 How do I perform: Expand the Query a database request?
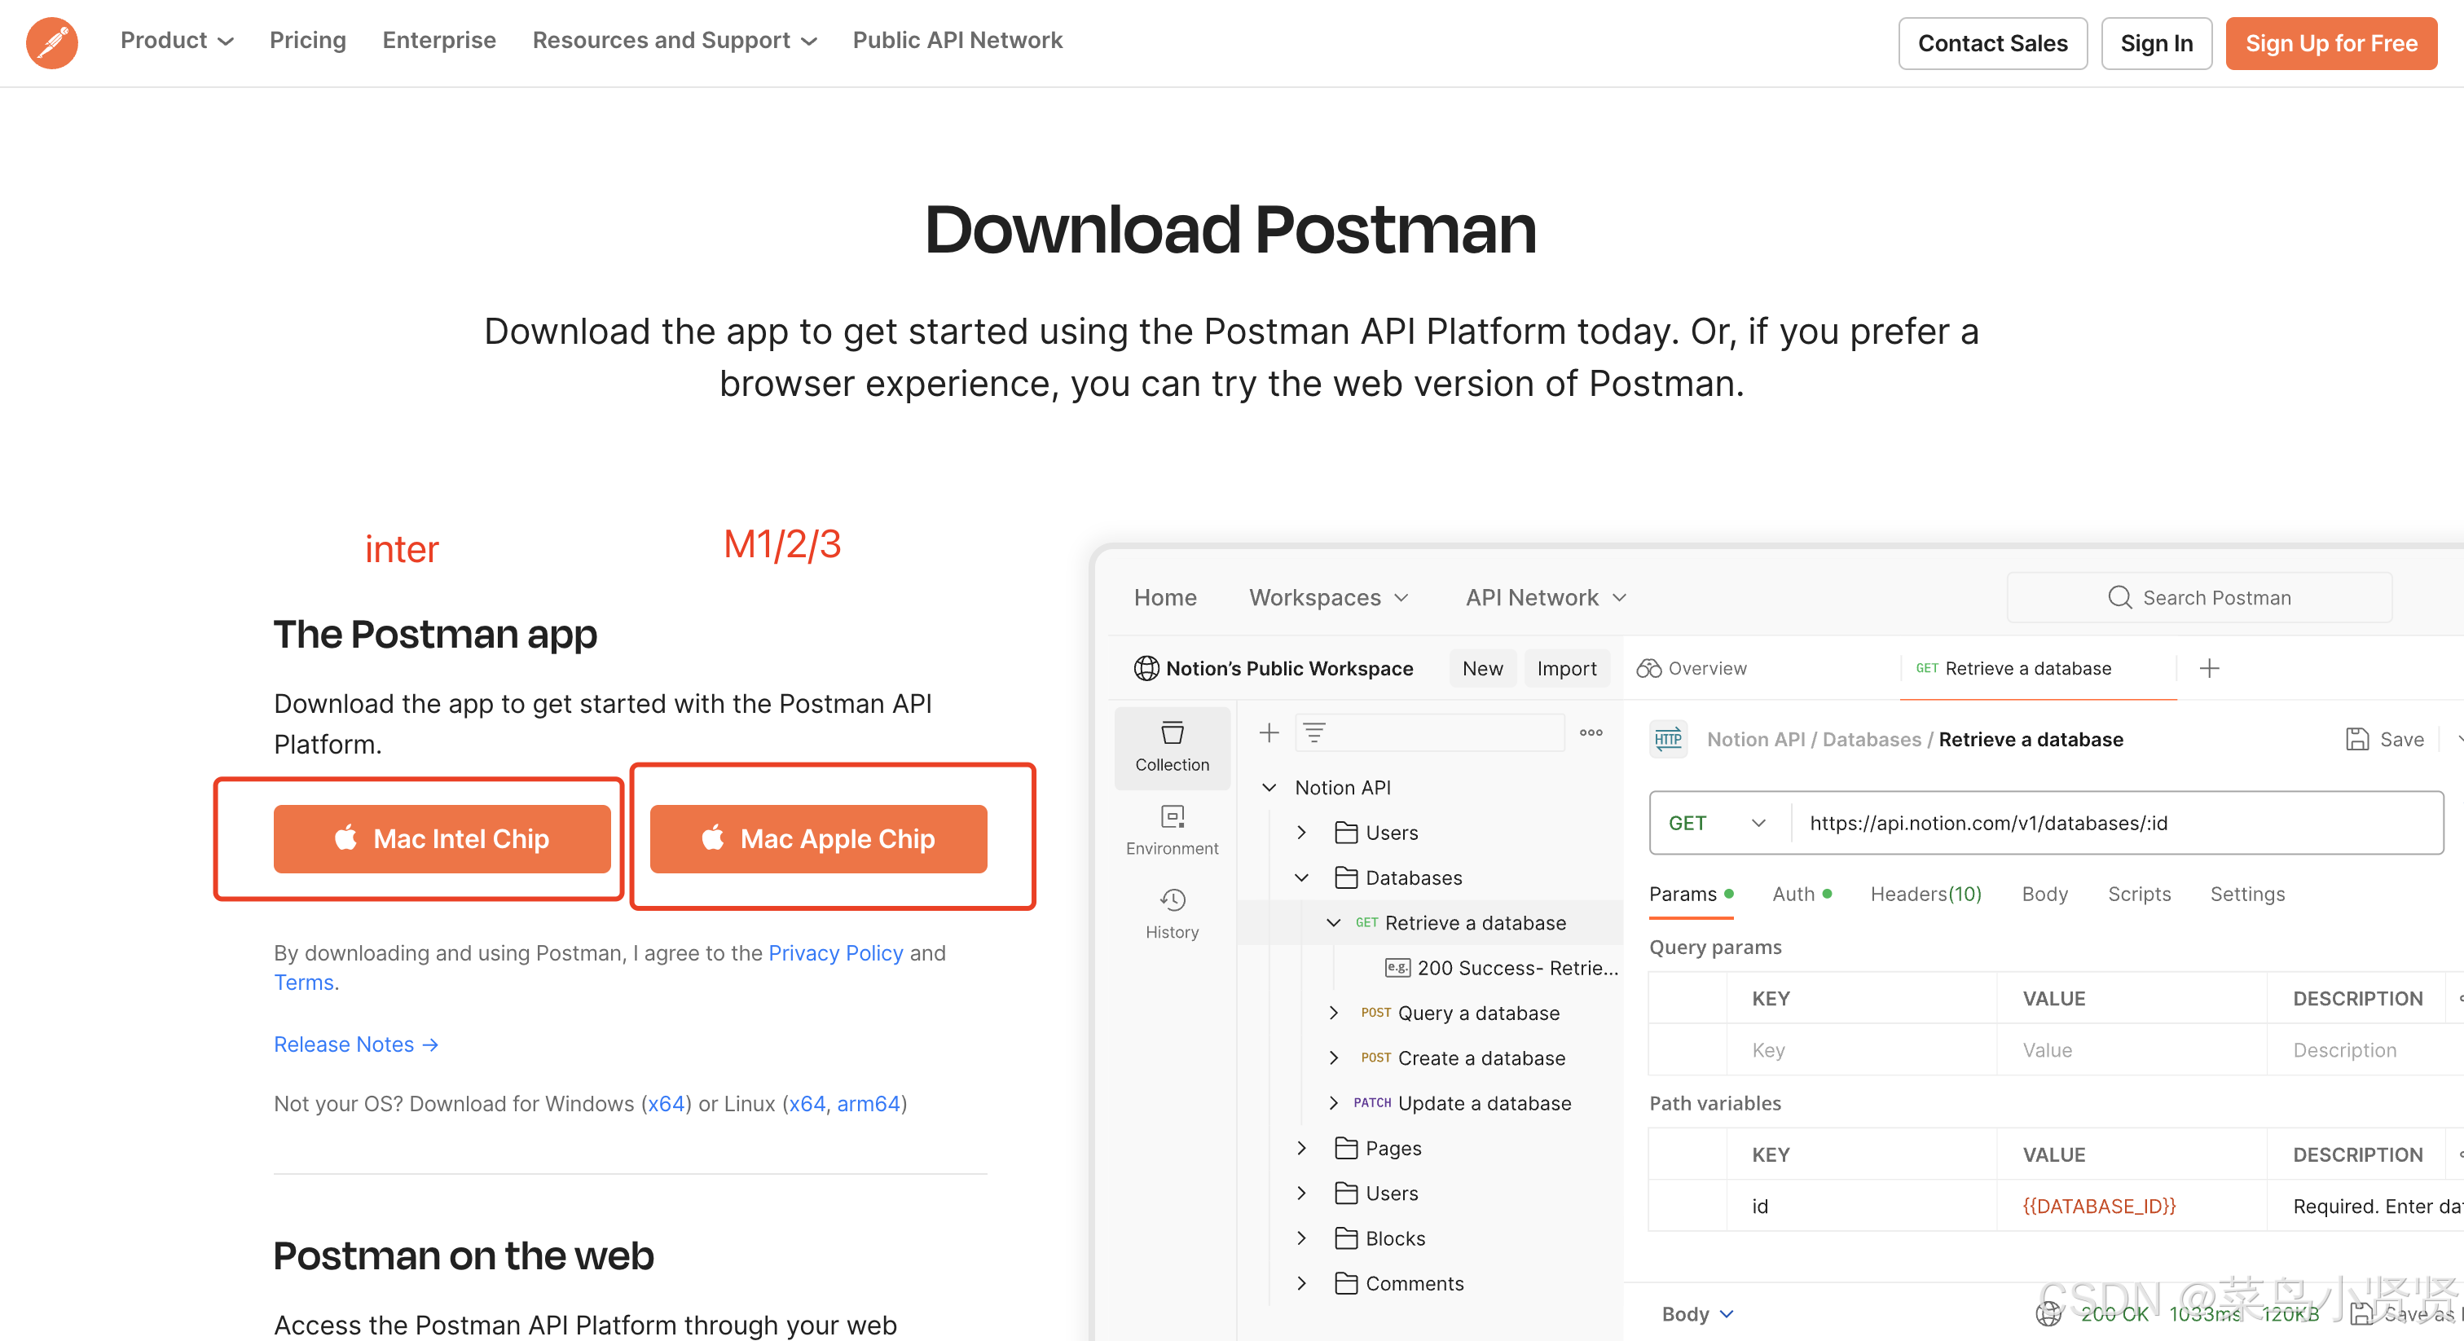click(1333, 1012)
